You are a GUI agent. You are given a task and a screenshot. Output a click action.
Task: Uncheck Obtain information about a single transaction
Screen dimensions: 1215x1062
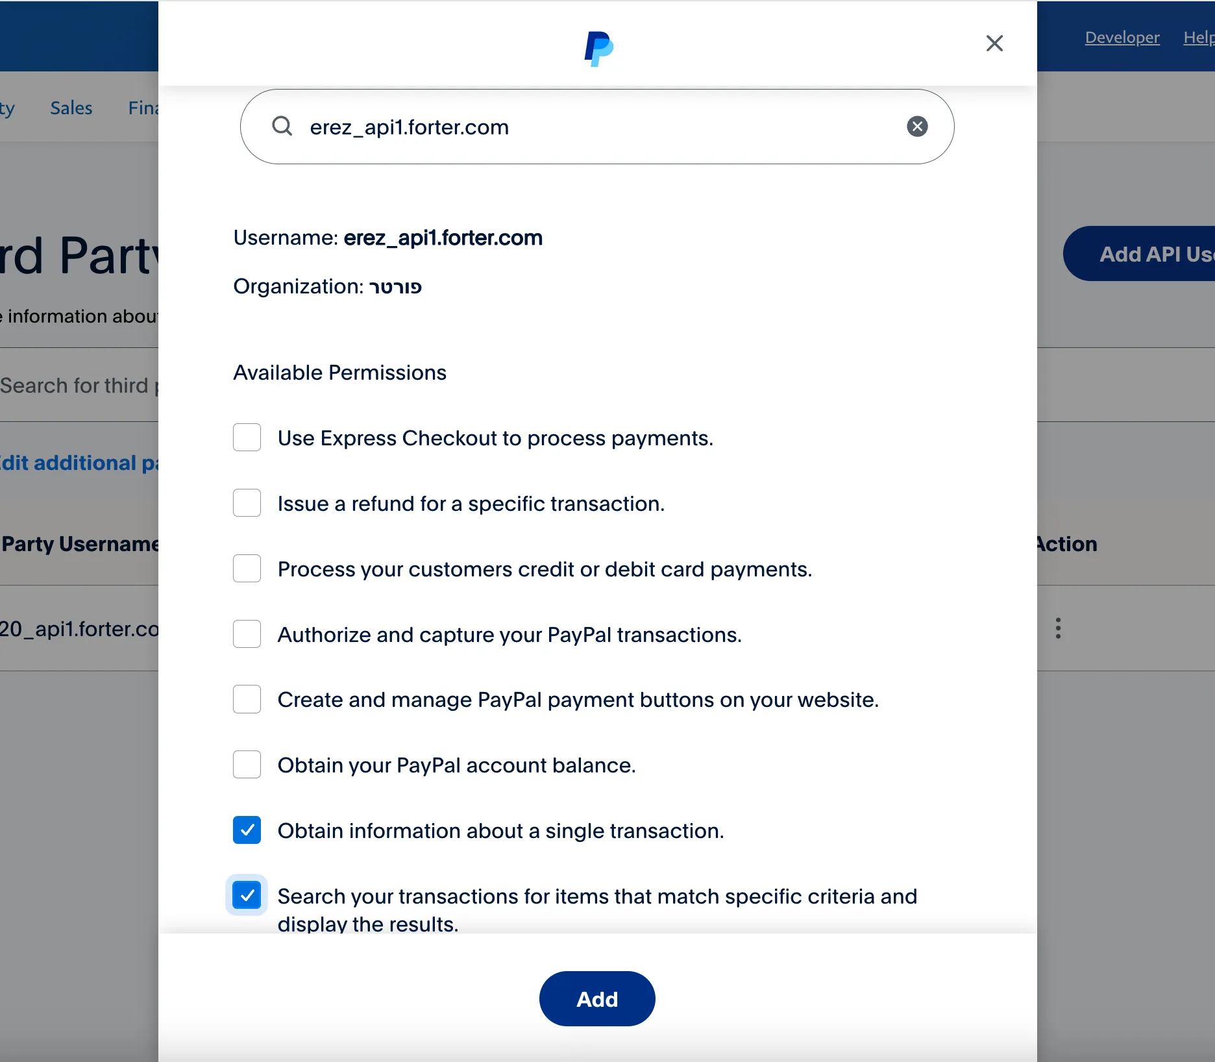click(247, 830)
